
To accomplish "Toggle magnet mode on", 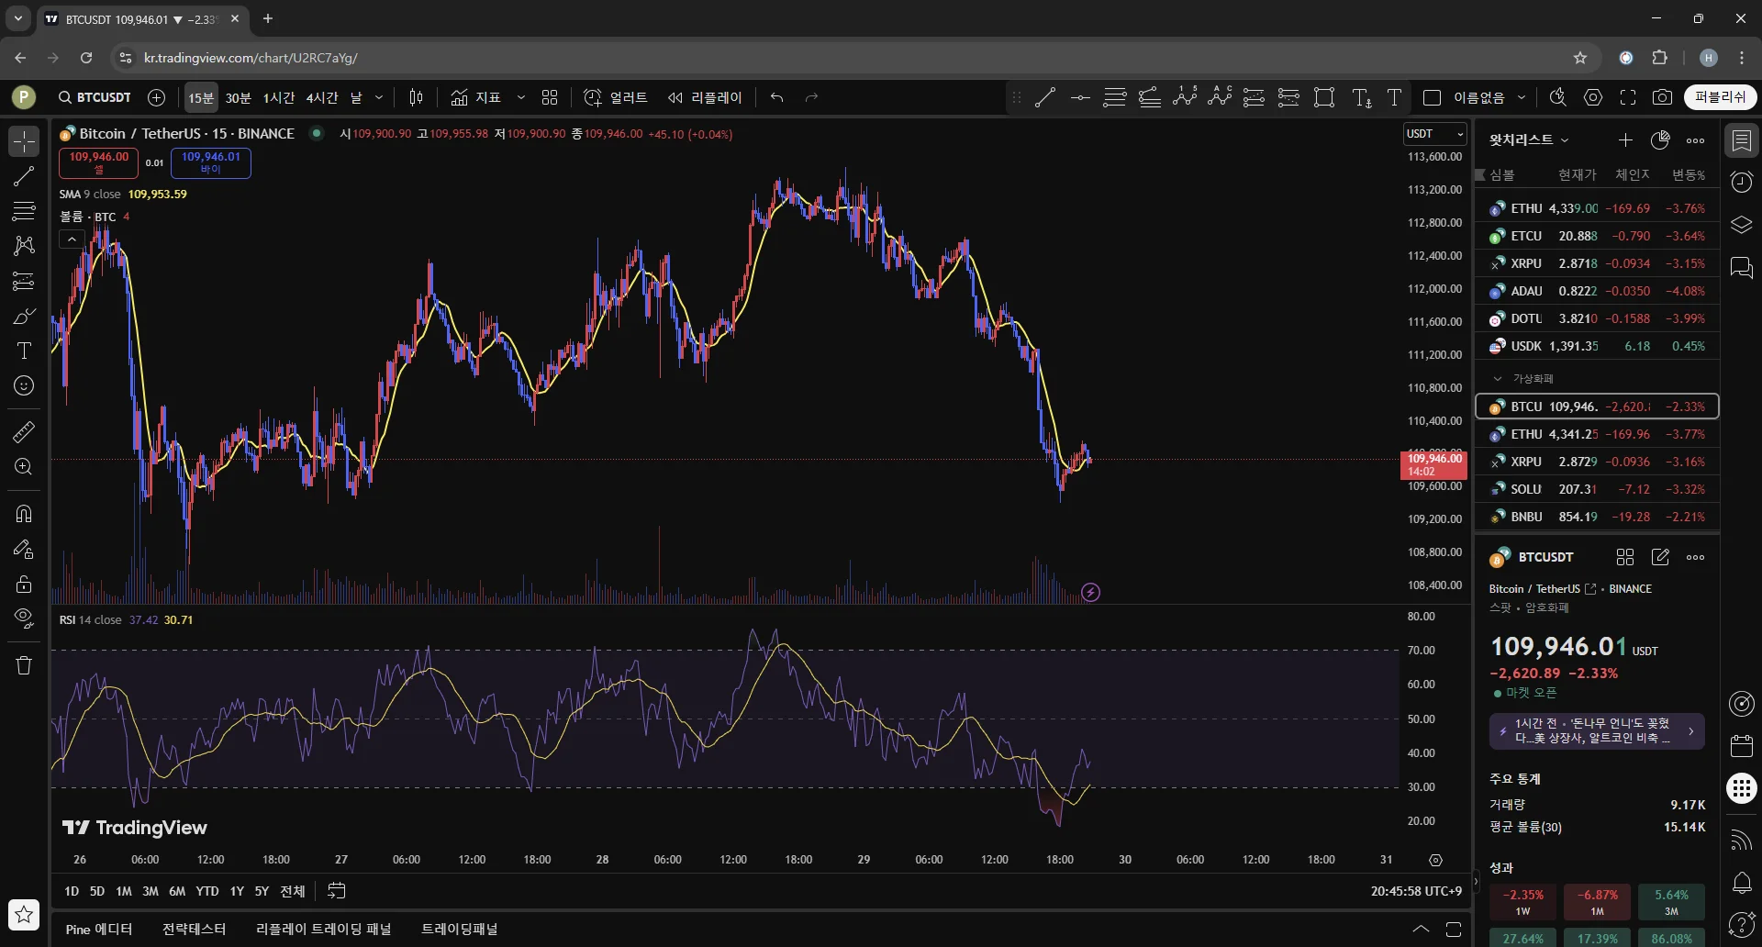I will coord(24,514).
